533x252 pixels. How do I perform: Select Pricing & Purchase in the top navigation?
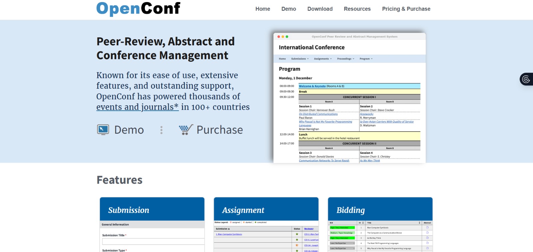point(406,9)
